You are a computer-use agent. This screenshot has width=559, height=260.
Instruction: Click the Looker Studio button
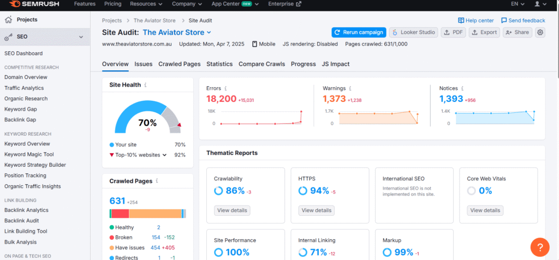click(x=414, y=32)
